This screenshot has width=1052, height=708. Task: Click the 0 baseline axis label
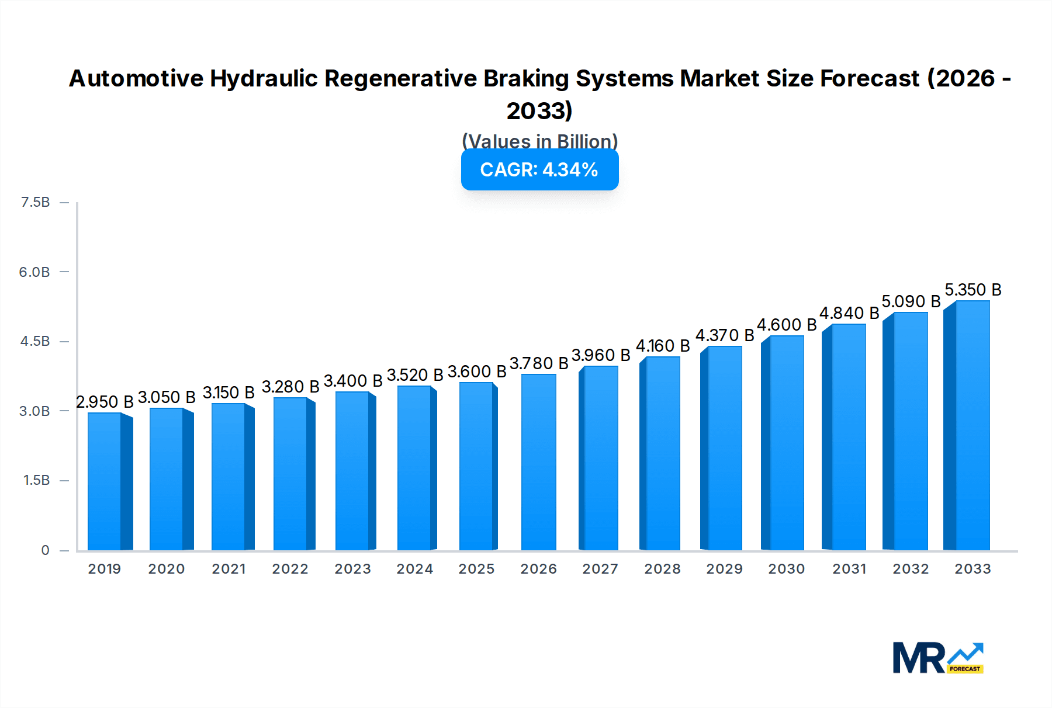click(44, 550)
